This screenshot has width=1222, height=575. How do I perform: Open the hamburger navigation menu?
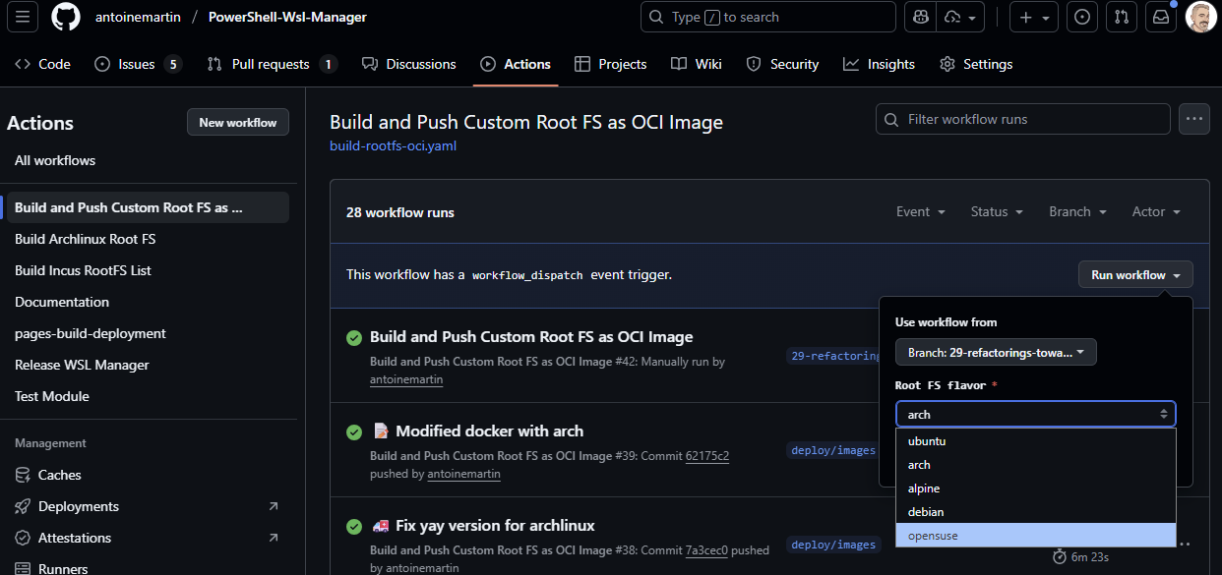click(x=23, y=17)
